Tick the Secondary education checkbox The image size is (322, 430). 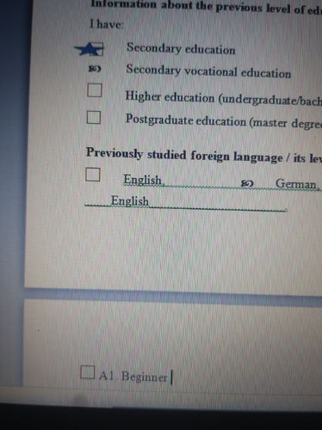96,49
